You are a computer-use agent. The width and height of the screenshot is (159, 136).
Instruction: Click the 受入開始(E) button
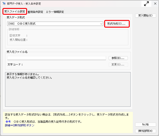pyautogui.click(x=145, y=16)
